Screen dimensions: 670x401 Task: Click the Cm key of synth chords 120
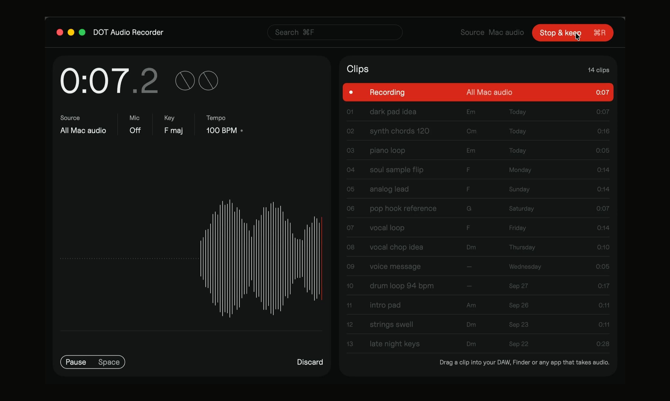point(471,131)
